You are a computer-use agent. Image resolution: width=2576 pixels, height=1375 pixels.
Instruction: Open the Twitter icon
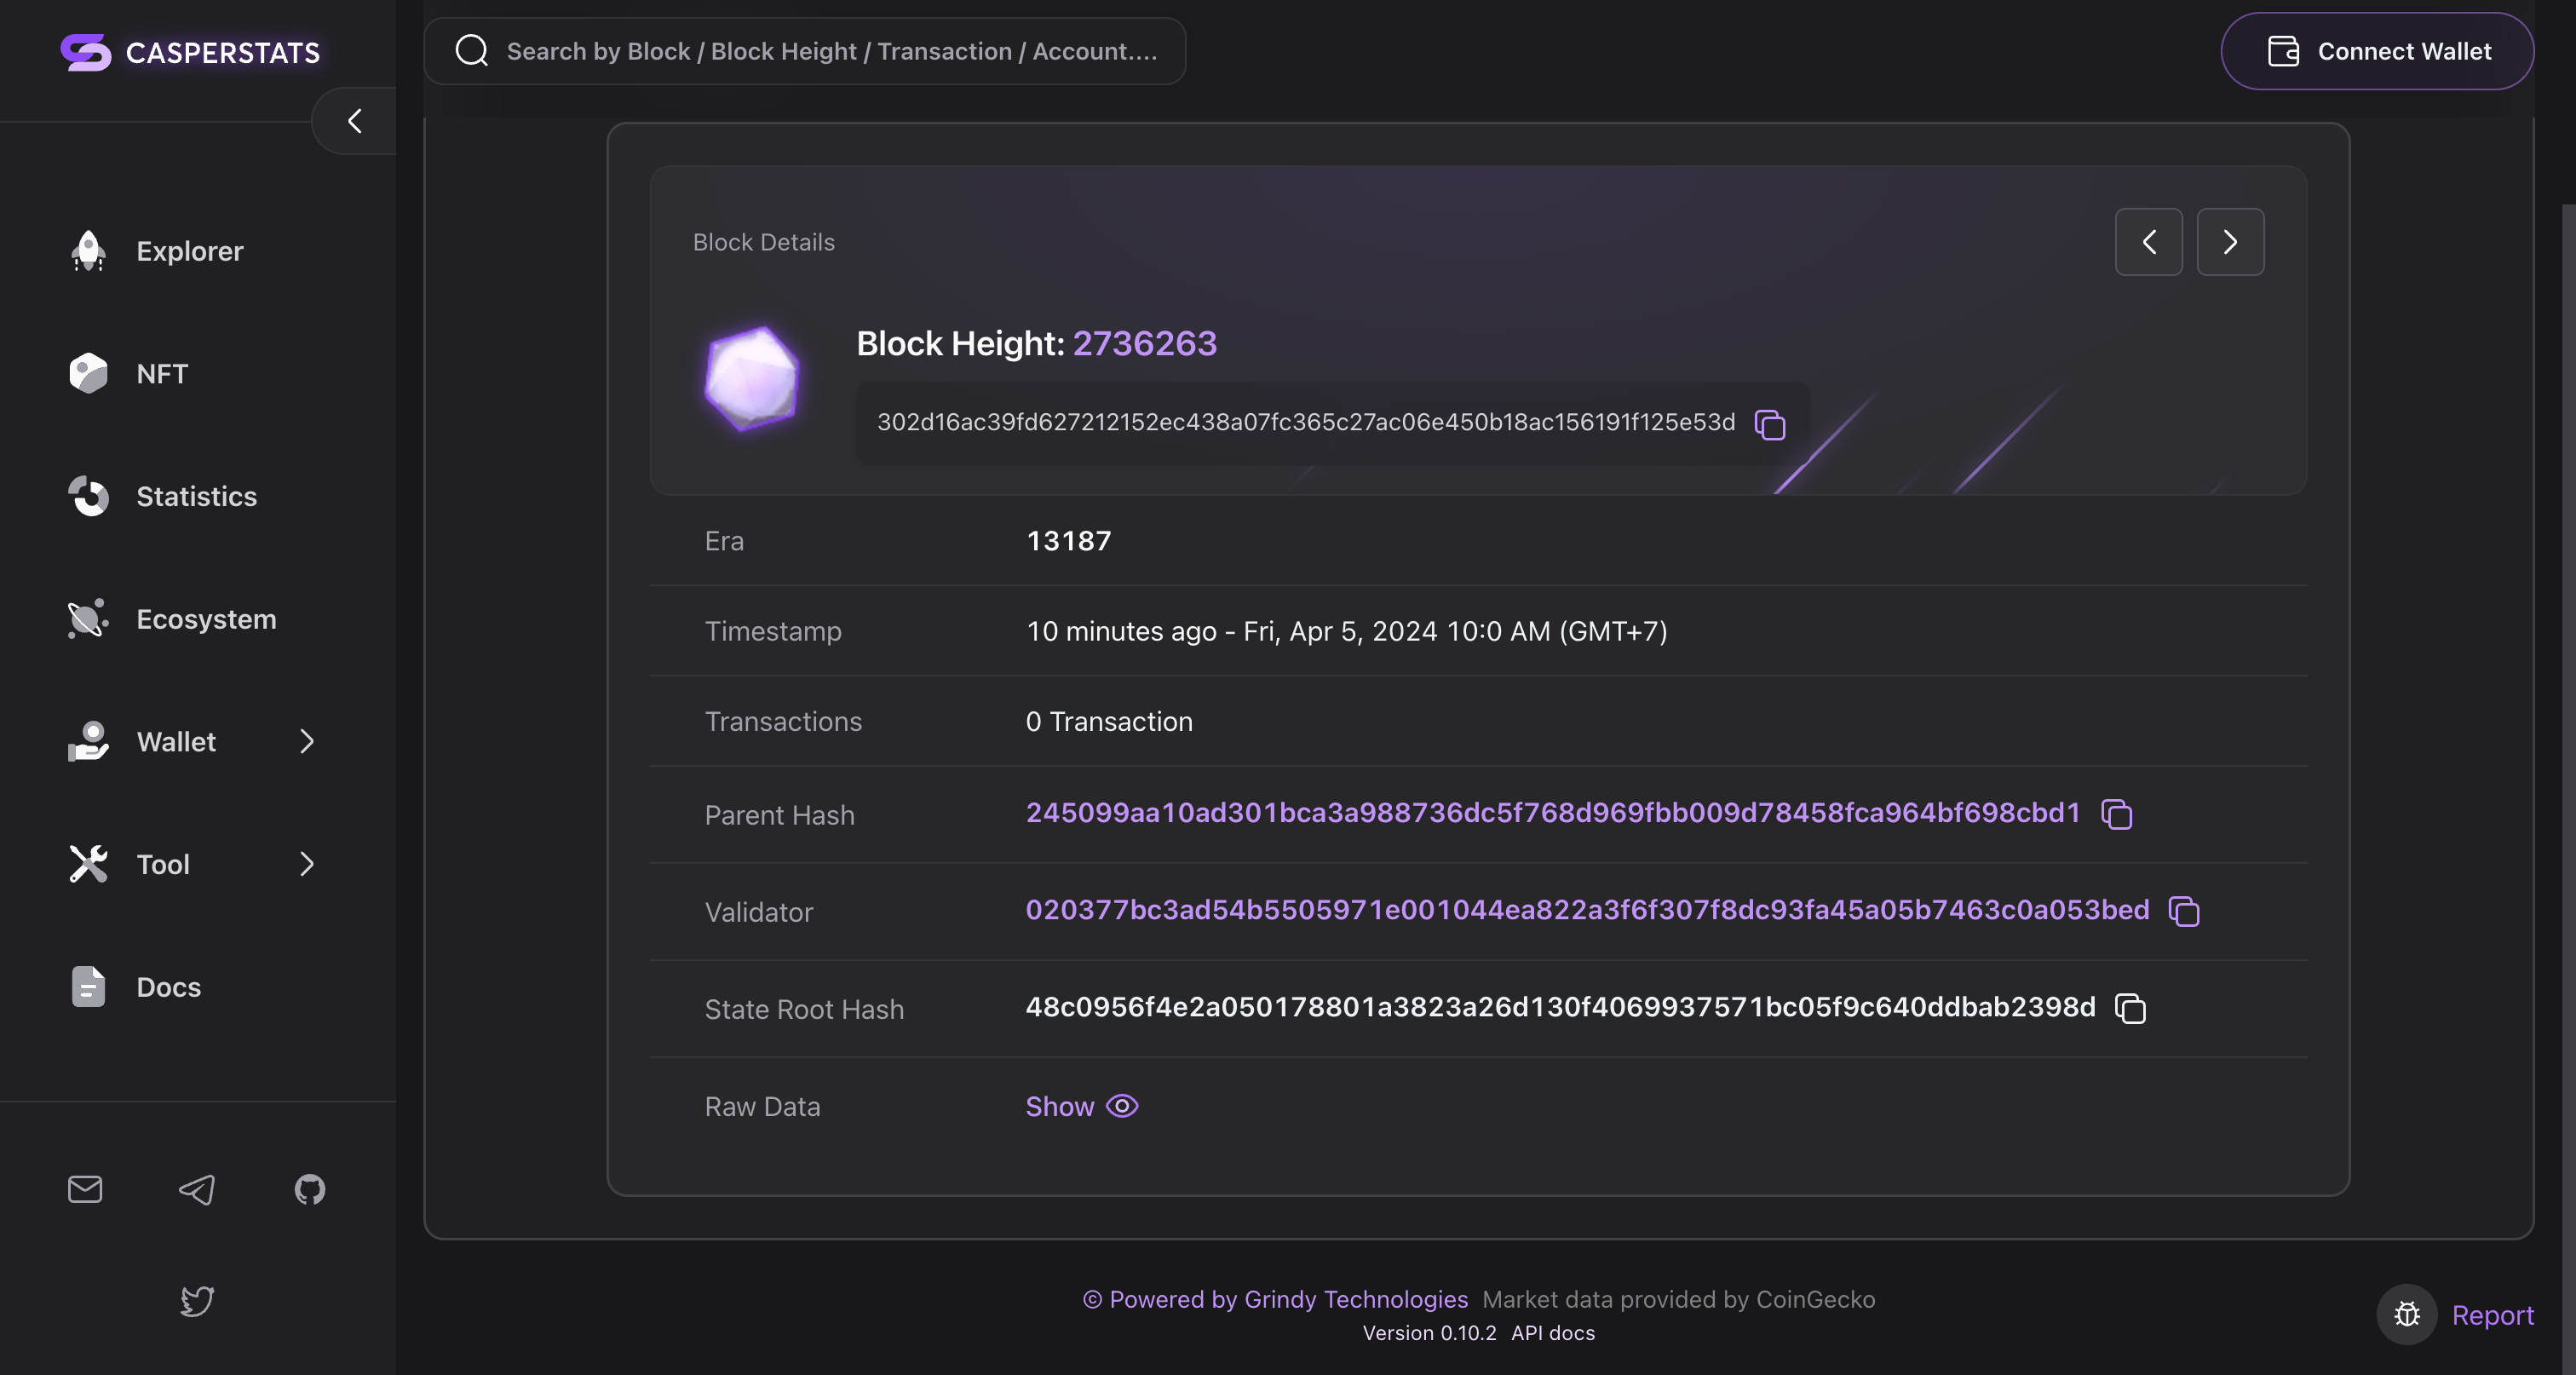click(x=196, y=1301)
